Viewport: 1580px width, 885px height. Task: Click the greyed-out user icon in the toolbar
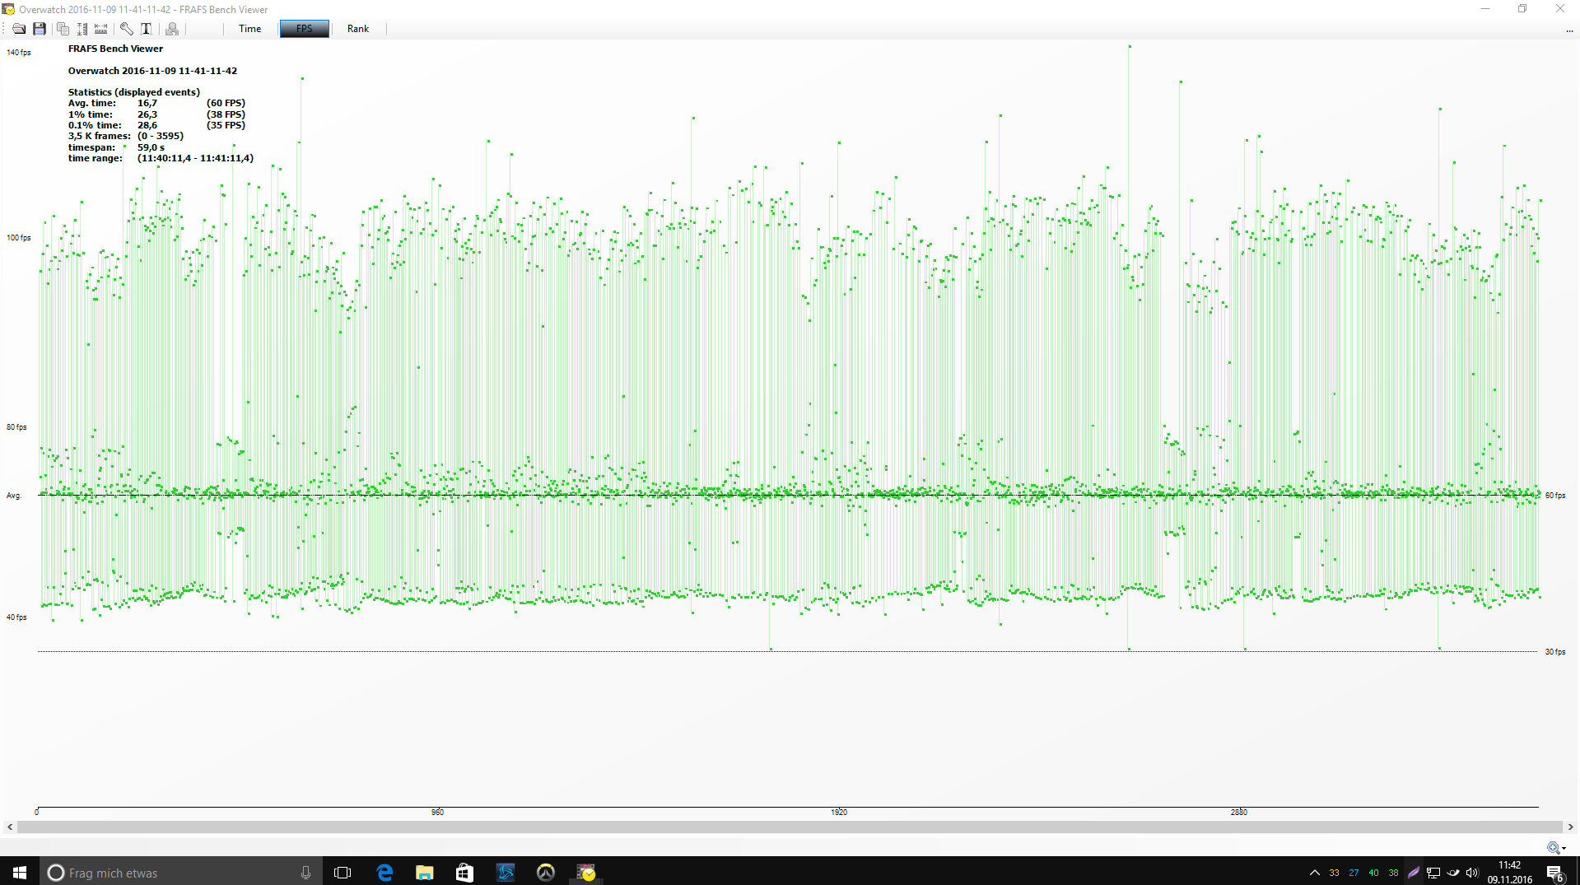(x=172, y=29)
